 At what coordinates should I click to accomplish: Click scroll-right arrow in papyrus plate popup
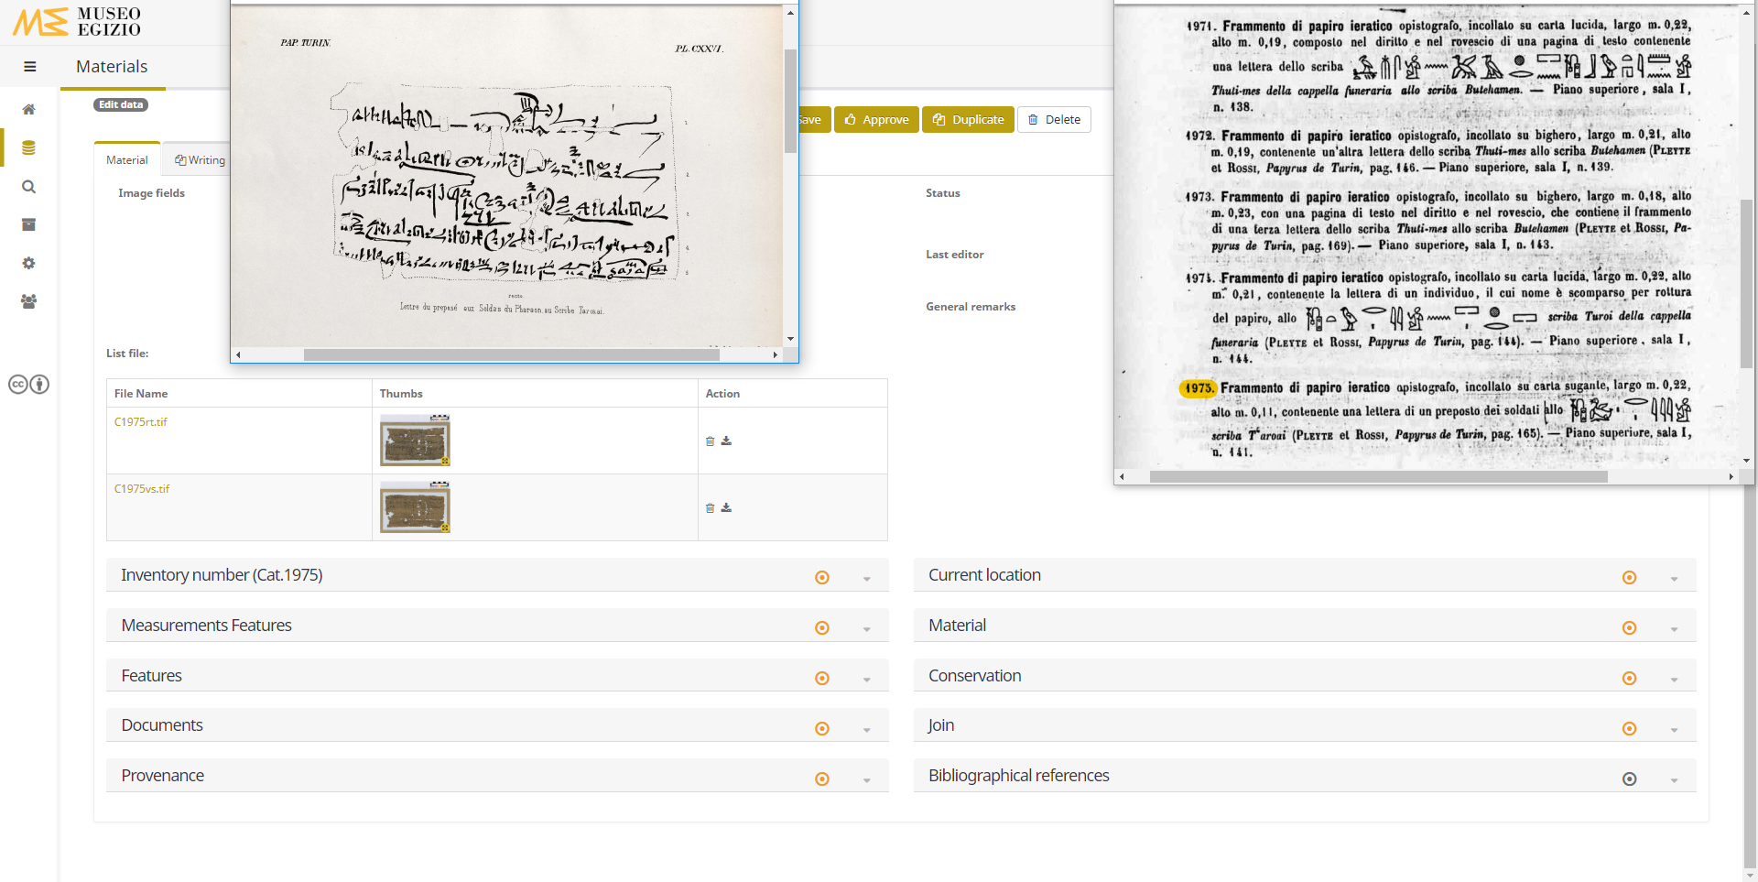coord(776,354)
